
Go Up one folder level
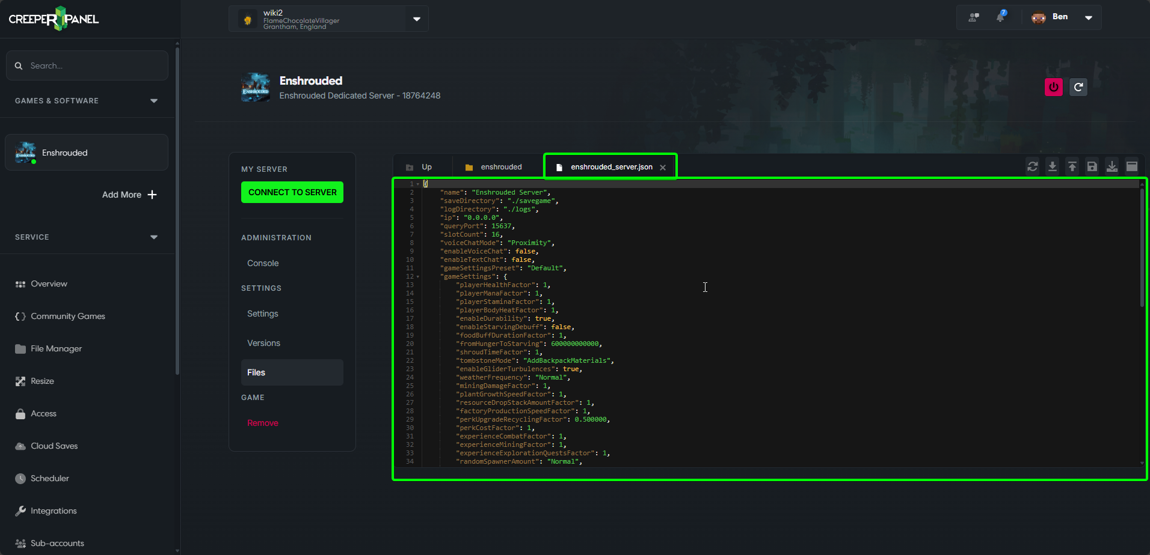[420, 167]
